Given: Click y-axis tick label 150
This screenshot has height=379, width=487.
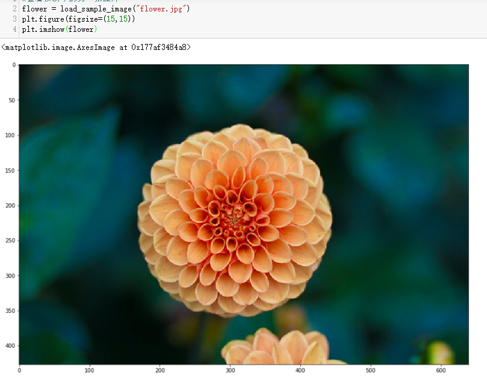Looking at the screenshot, I should (x=10, y=170).
